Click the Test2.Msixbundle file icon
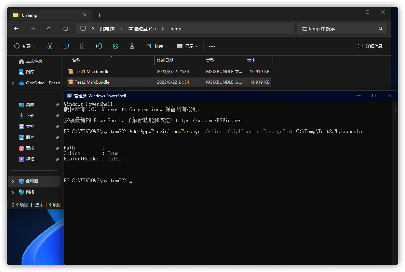Viewport: 405px width, 272px height. tap(70, 82)
